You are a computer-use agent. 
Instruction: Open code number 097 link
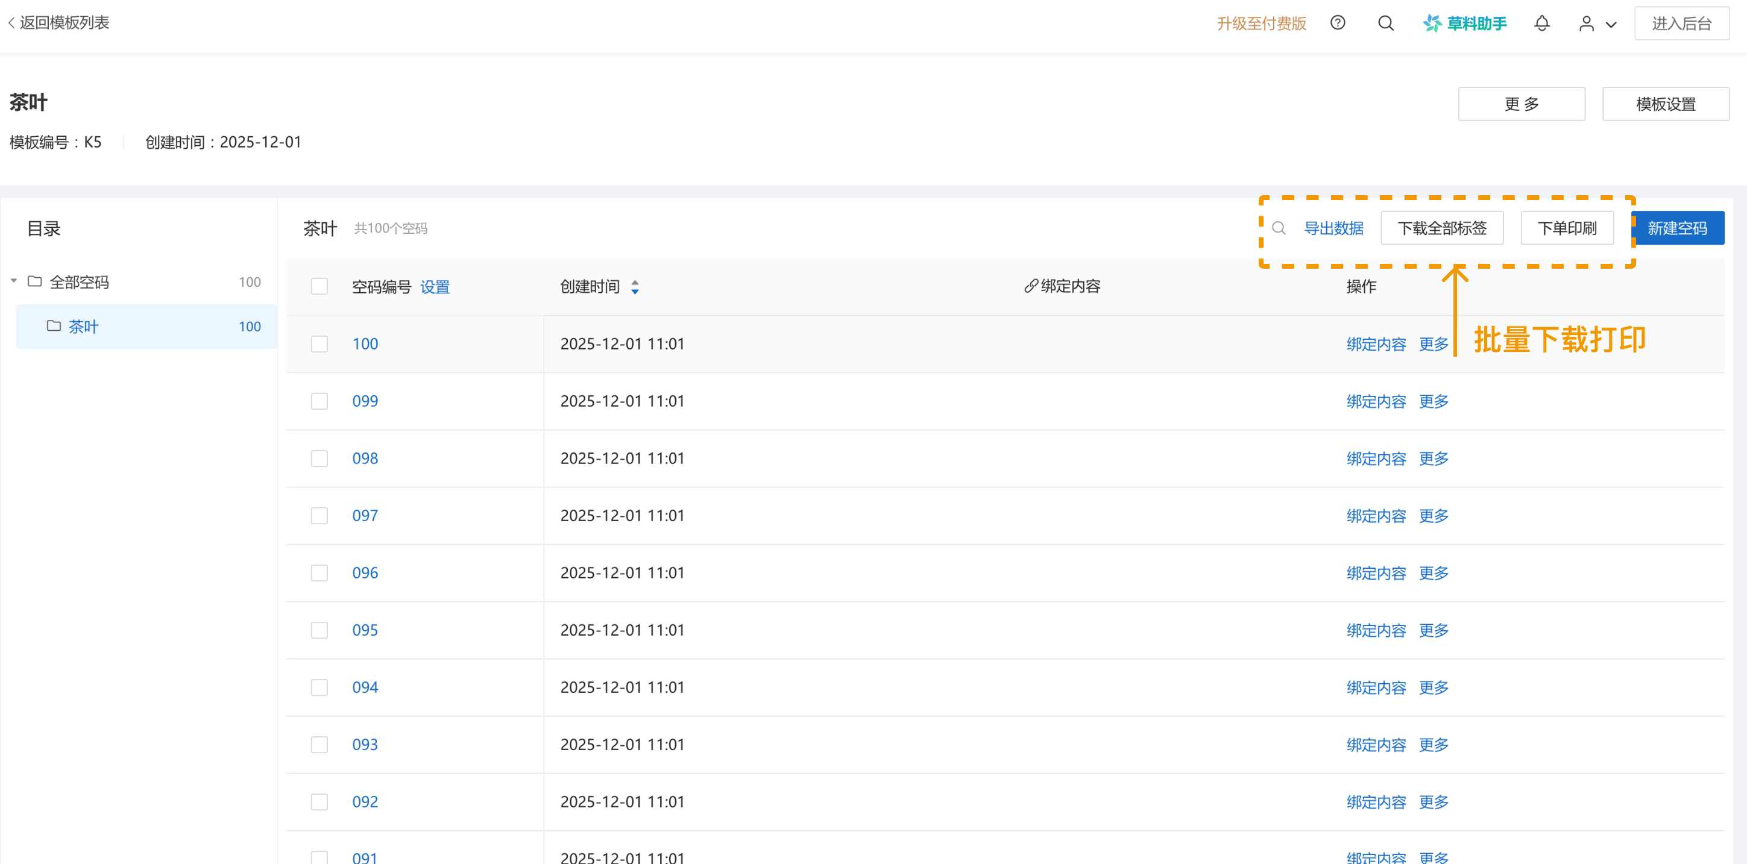click(365, 516)
